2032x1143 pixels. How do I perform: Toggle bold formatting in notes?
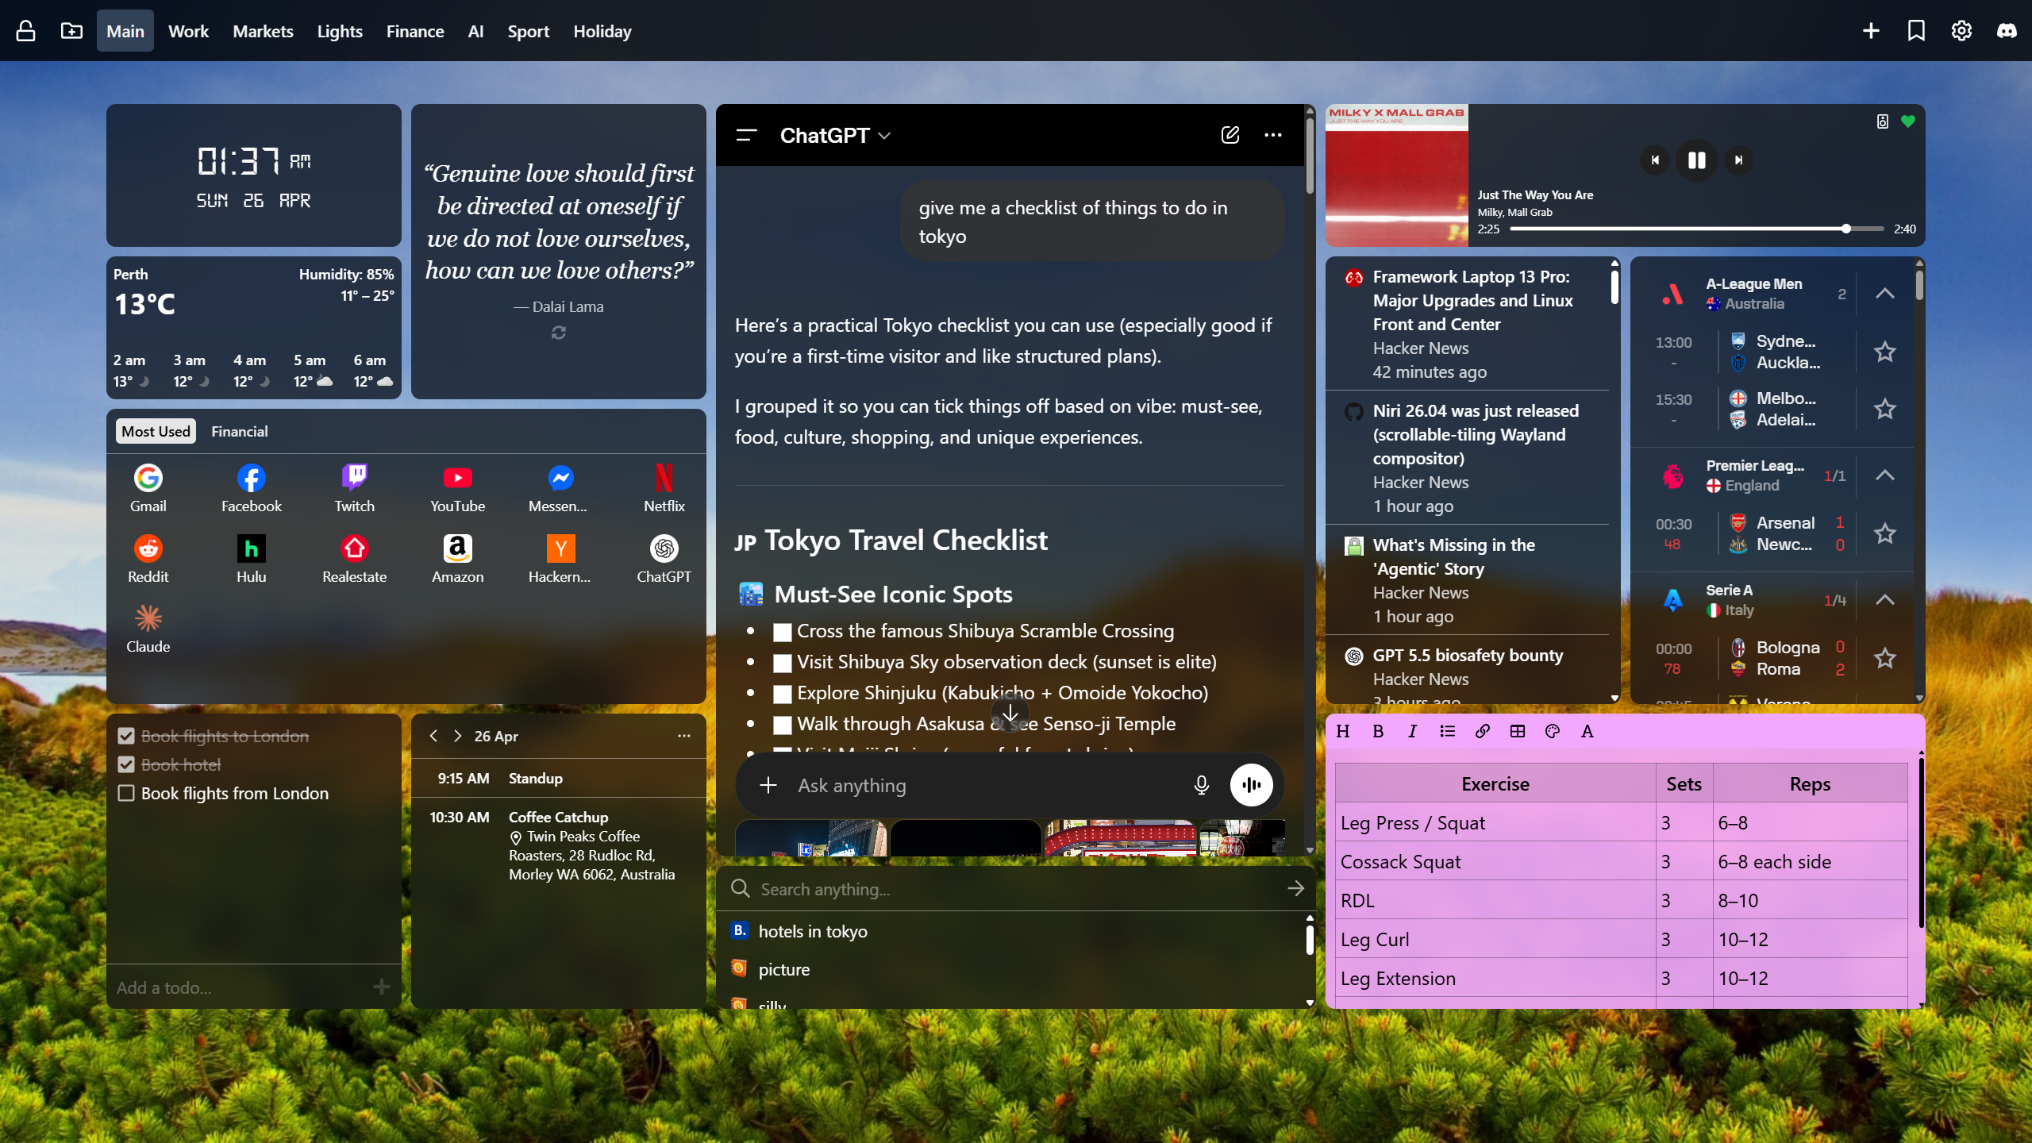1378,732
